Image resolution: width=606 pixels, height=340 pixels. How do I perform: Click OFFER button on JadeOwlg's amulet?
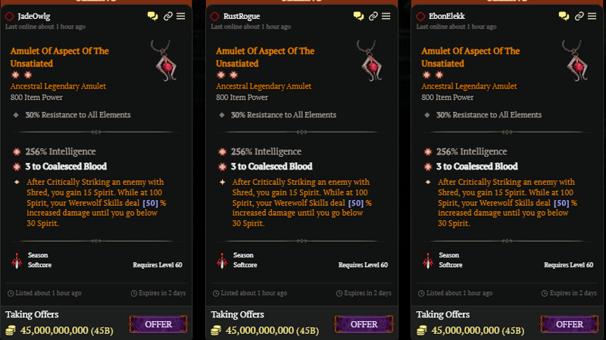[x=158, y=324]
